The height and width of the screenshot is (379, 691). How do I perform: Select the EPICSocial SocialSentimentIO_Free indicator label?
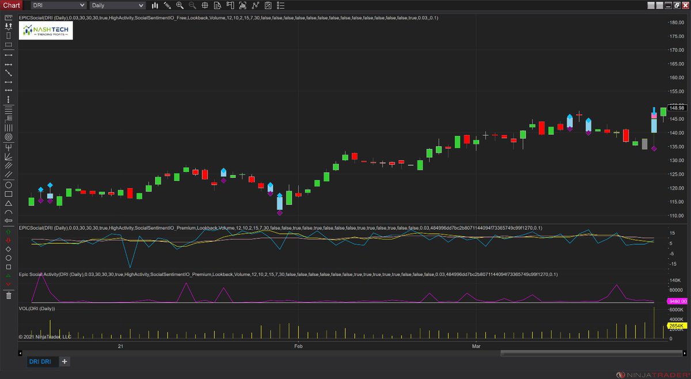tap(229, 18)
